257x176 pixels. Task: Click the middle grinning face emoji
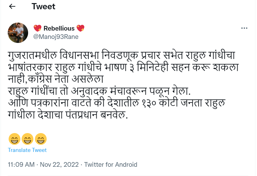coord(27,140)
